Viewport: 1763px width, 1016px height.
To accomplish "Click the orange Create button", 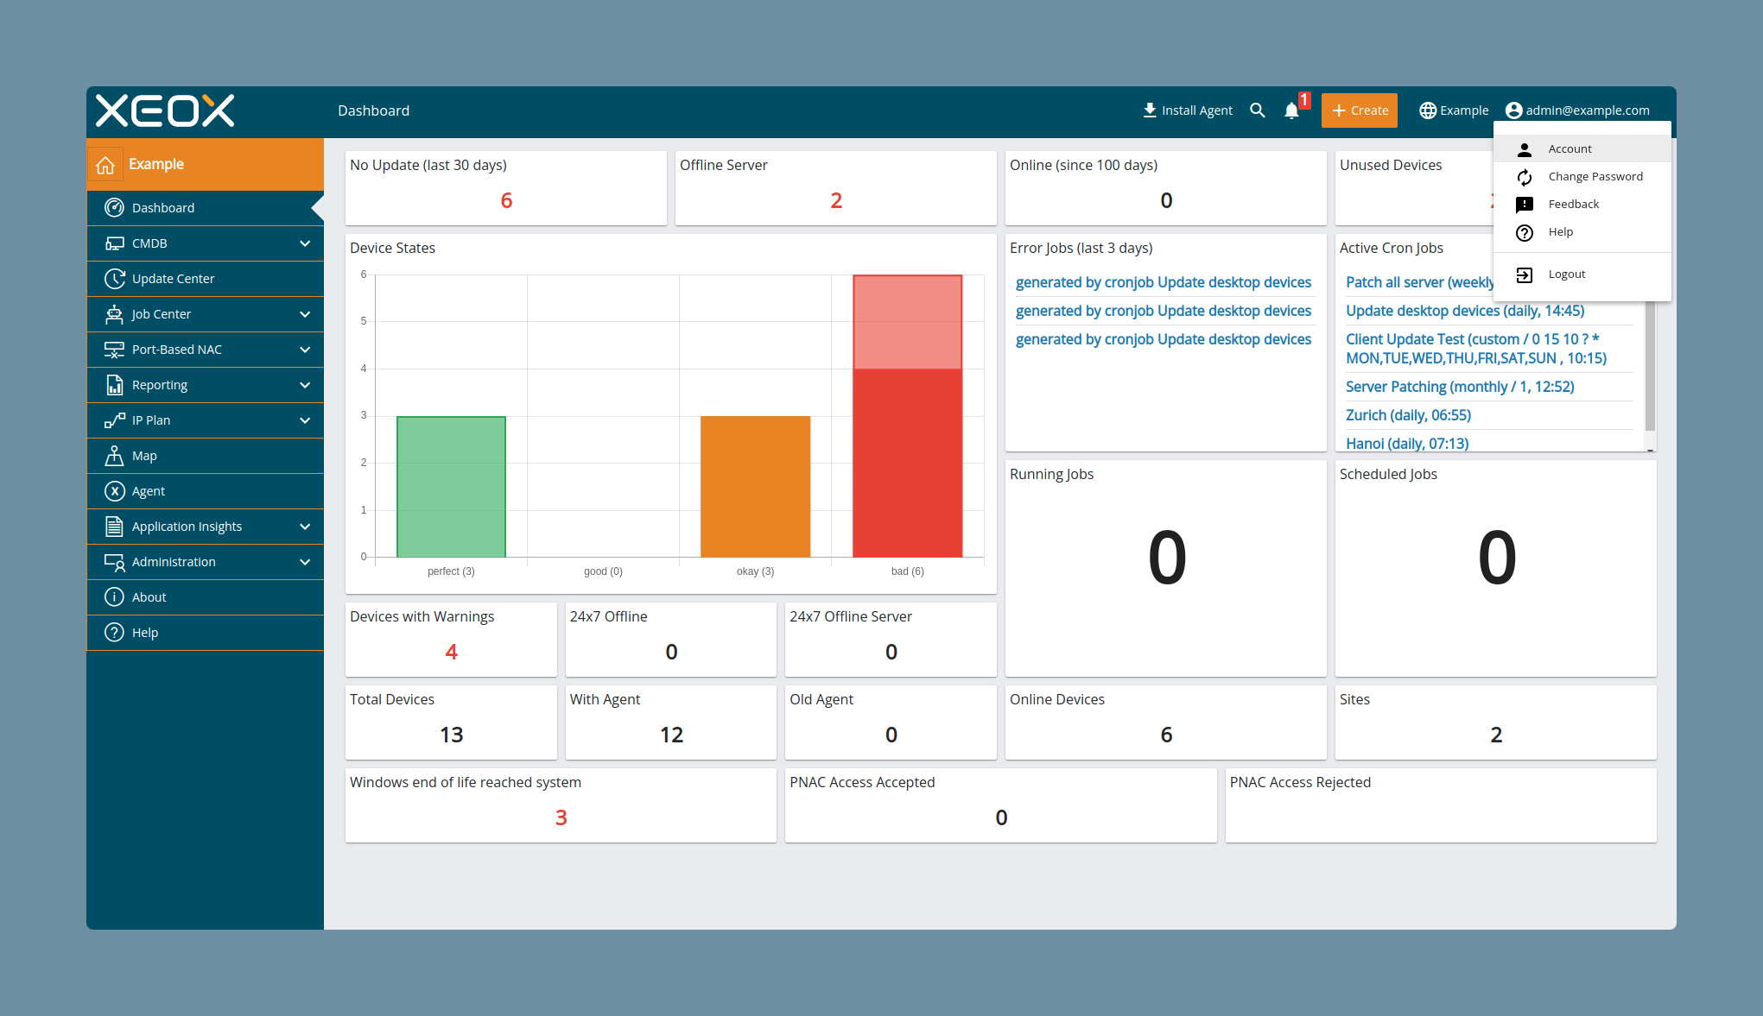I will pyautogui.click(x=1360, y=110).
